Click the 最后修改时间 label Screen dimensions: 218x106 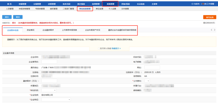(x=209, y=23)
